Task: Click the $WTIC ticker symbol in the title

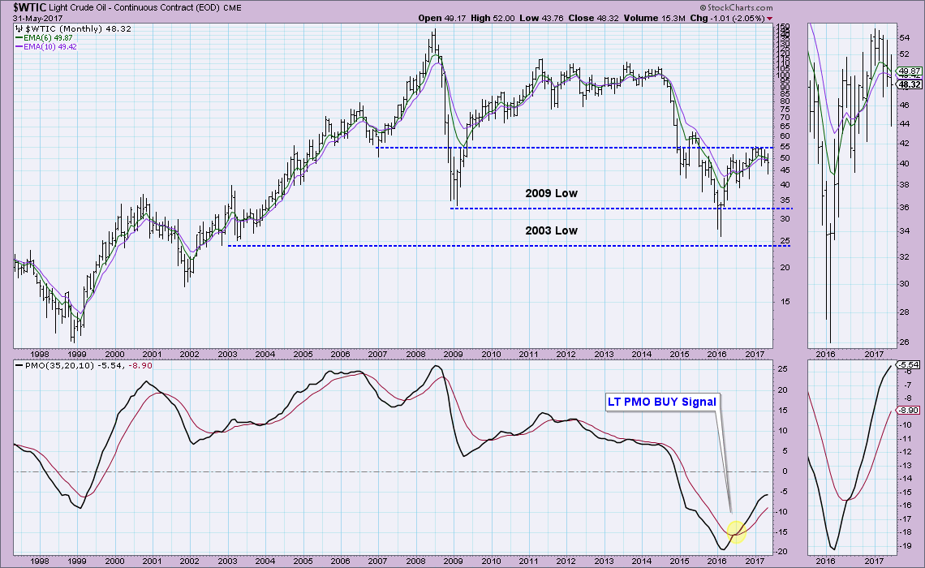Action: pos(29,7)
